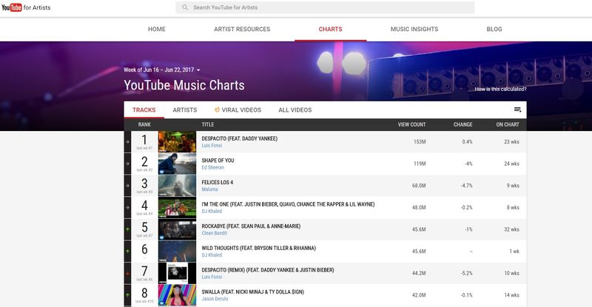This screenshot has width=592, height=307.
Task: Click the Ed Sheeran artist link
Action: point(212,167)
